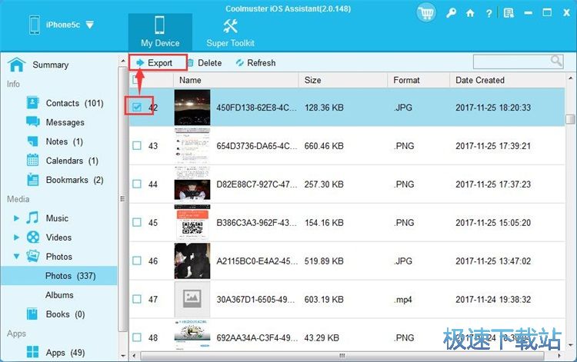This screenshot has width=577, height=362.
Task: Click the vertical scrollbar thumb of the photo list
Action: click(x=570, y=119)
